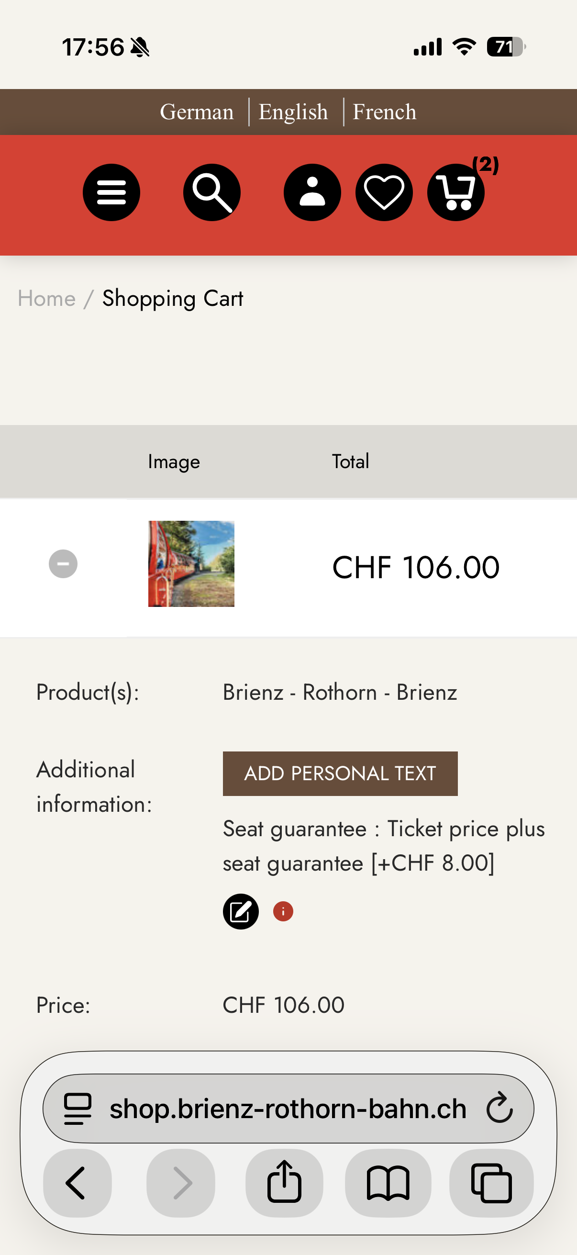Tap the search magnifier icon

pyautogui.click(x=212, y=192)
